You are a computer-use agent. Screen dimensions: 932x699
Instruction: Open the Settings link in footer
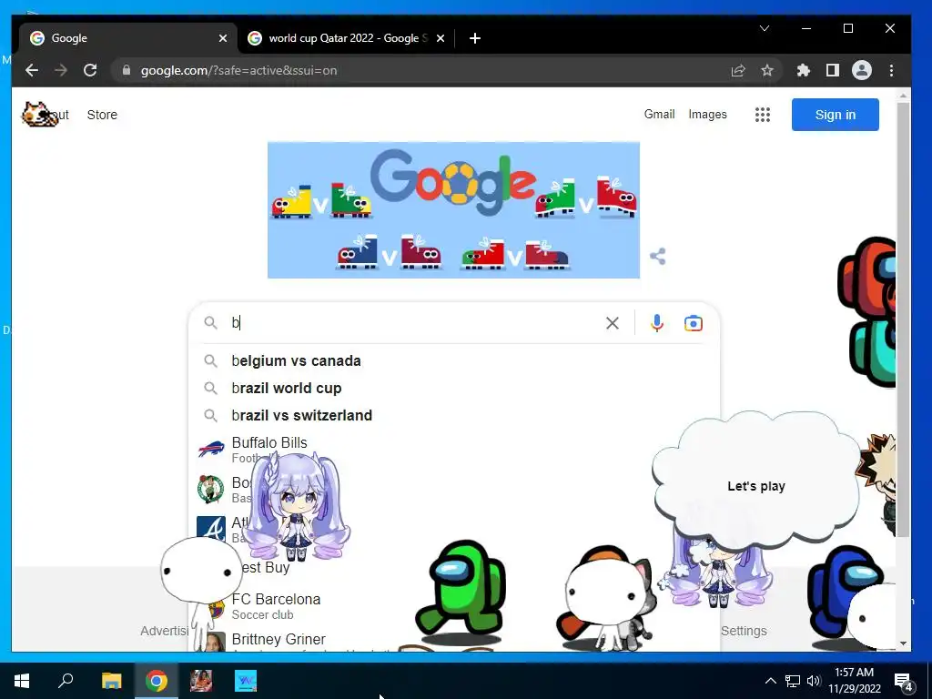pyautogui.click(x=744, y=631)
